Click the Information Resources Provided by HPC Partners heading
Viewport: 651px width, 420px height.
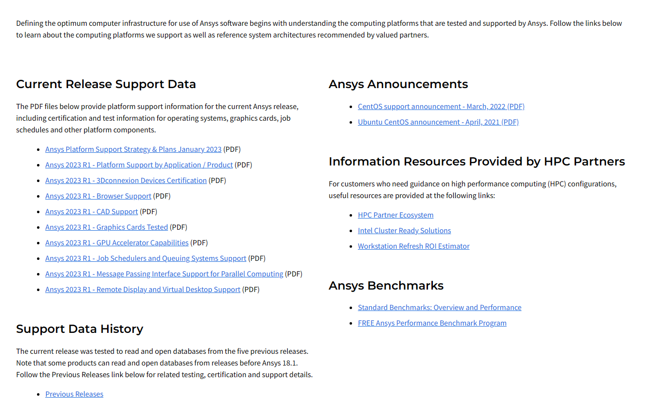(477, 162)
